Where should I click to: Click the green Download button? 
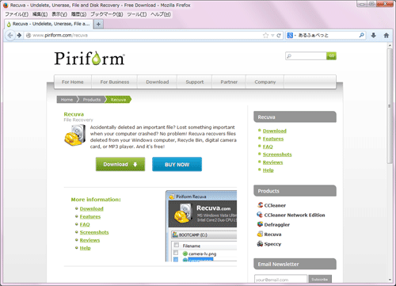[x=120, y=164]
